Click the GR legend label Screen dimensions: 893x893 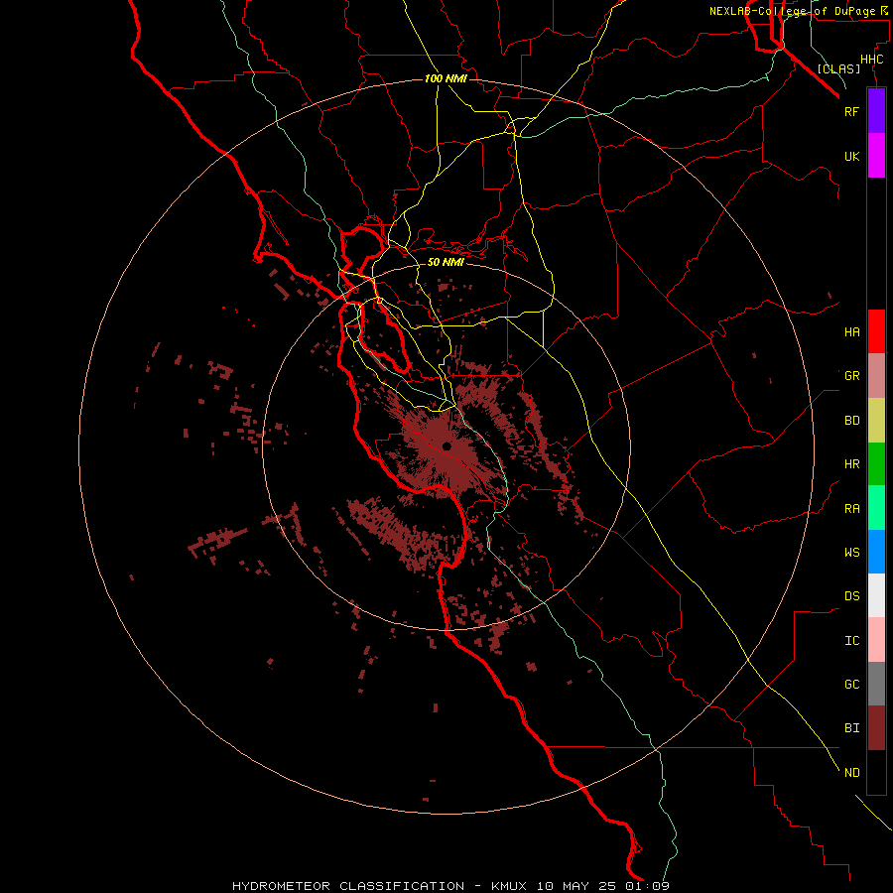coord(851,376)
